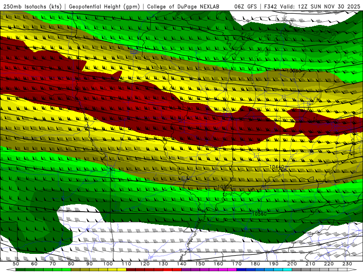The height and width of the screenshot is (272, 363).
Task: Click the 70 value on the color scale
Action: pos(53,264)
